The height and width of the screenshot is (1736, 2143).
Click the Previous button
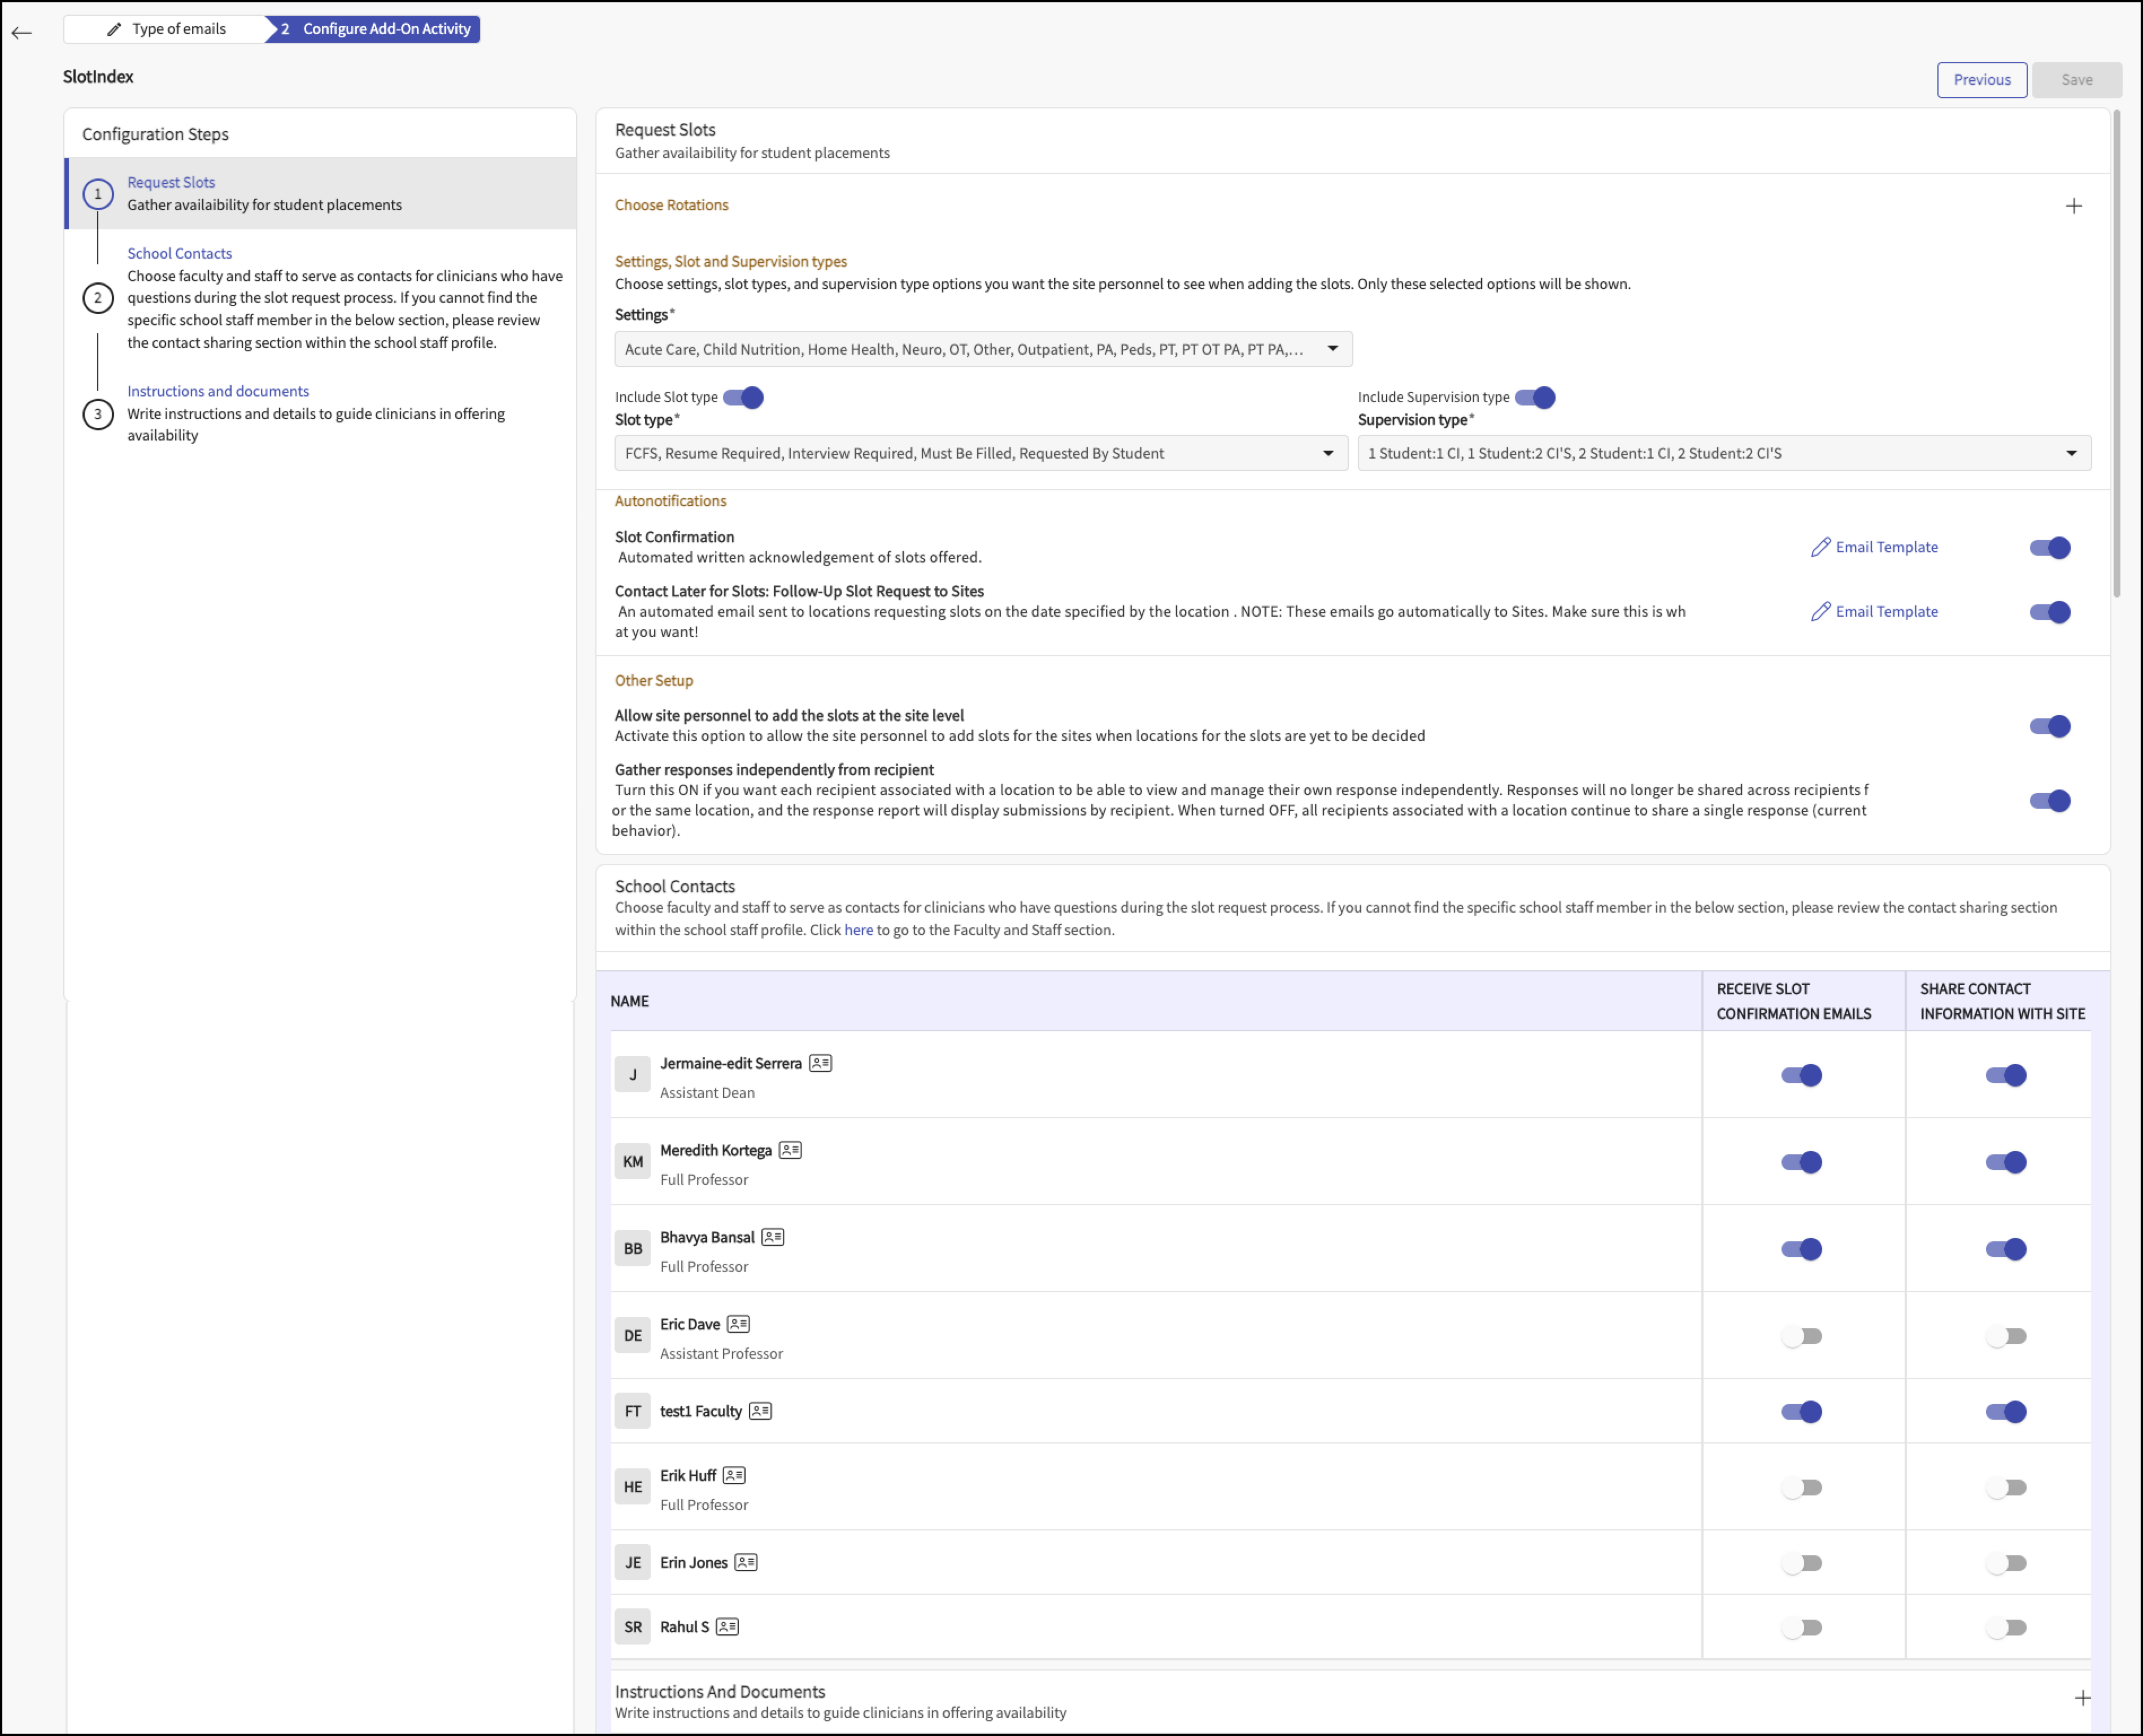[x=1981, y=80]
